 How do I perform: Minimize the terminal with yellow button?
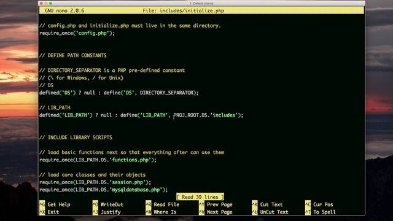(x=46, y=3)
